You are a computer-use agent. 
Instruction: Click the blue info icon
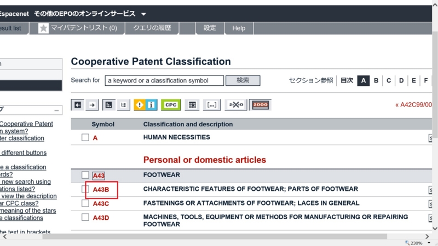(x=151, y=105)
